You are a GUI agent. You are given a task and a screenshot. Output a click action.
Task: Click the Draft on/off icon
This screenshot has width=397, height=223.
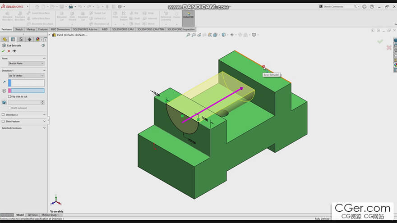(4, 102)
